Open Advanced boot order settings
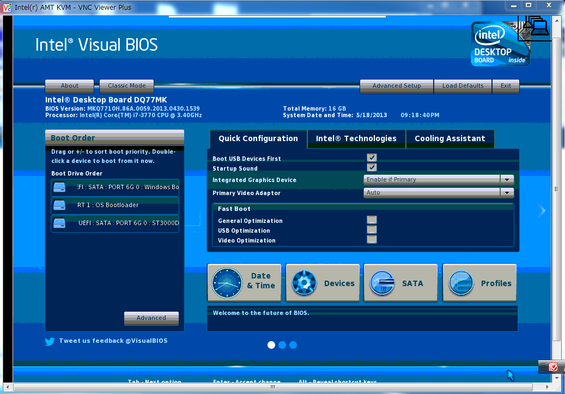Viewport: 565px width, 394px height. coord(151,318)
